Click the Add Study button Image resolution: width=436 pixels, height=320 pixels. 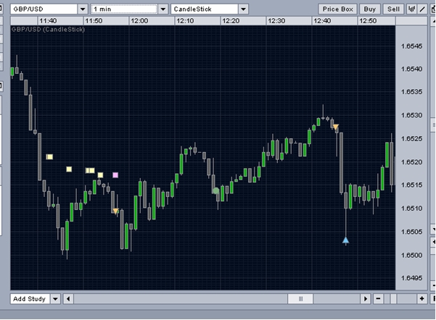click(x=30, y=299)
